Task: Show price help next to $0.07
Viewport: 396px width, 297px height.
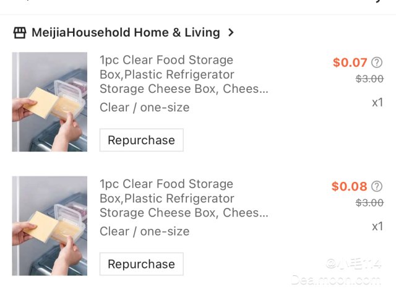Action: [x=377, y=62]
